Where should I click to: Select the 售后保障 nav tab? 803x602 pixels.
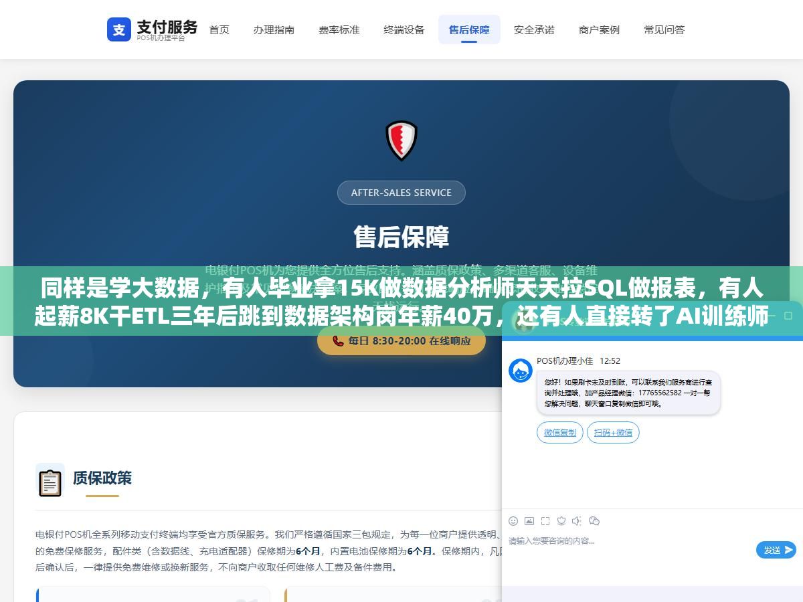[x=469, y=29]
